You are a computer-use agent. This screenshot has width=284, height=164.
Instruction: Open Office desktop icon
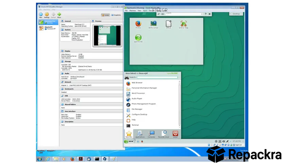click(x=168, y=24)
